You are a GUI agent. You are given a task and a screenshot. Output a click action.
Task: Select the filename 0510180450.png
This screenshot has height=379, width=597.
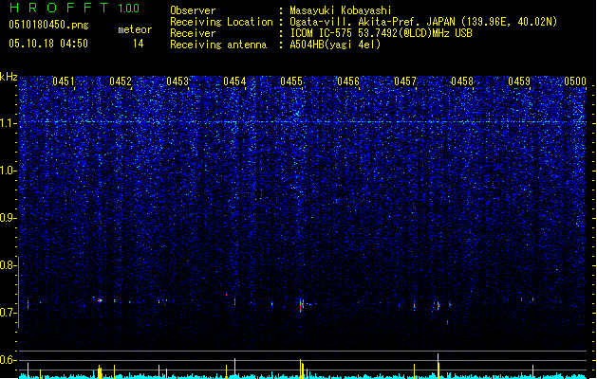[48, 25]
